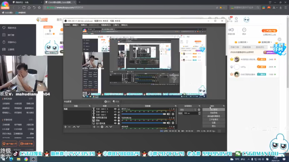The height and width of the screenshot is (162, 289).
Task: Expand 全部 next to 单机热游 category
Action: [x=31, y=99]
